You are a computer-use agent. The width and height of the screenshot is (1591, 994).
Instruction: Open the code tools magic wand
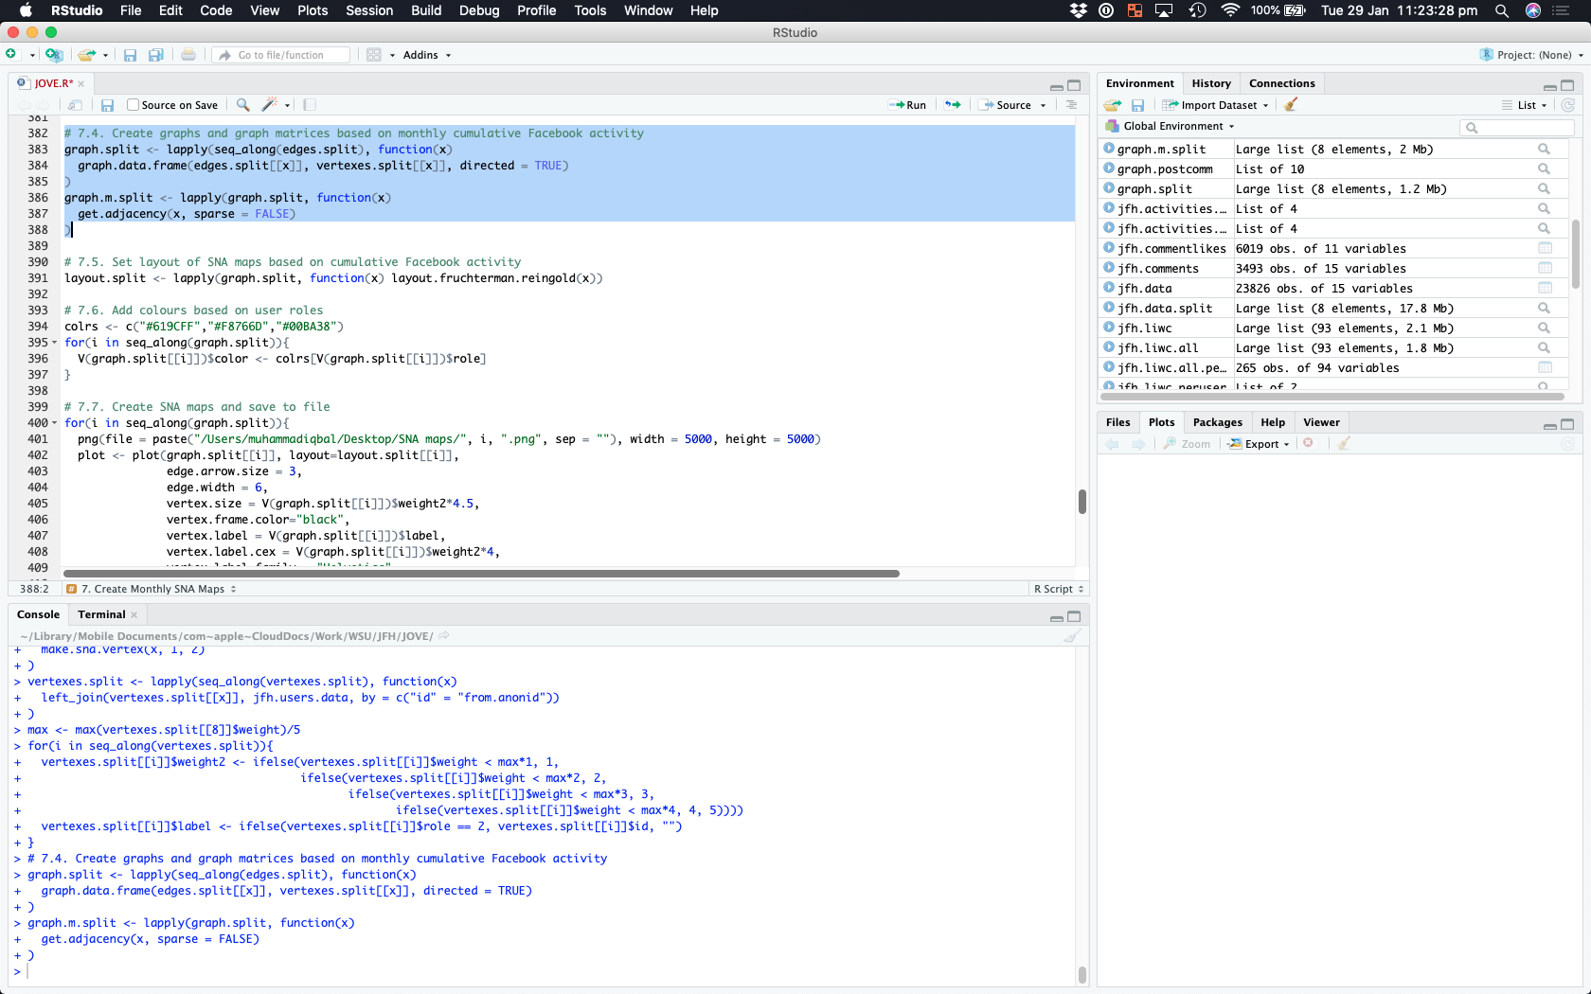270,105
